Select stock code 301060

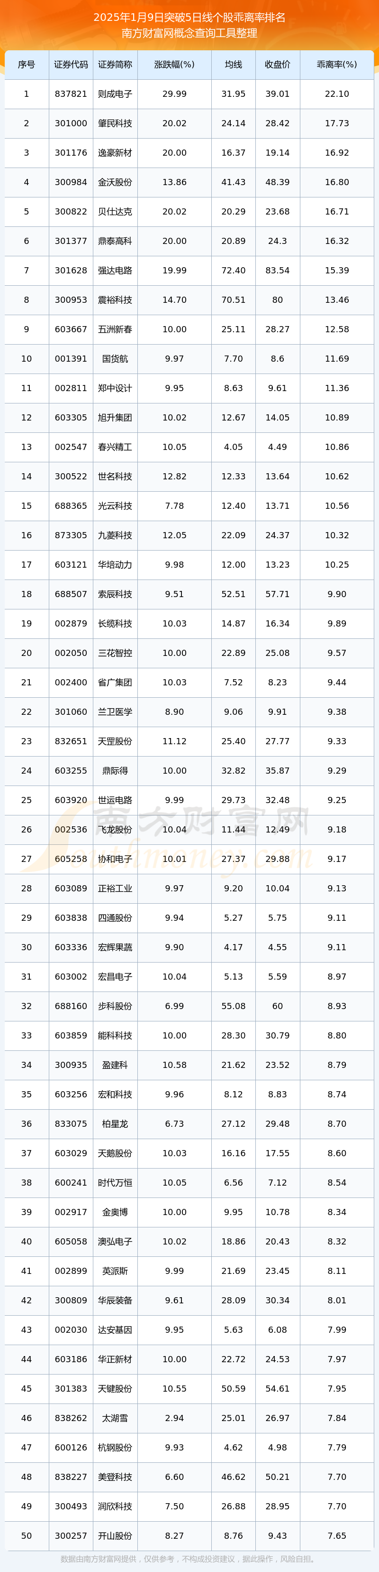[71, 711]
